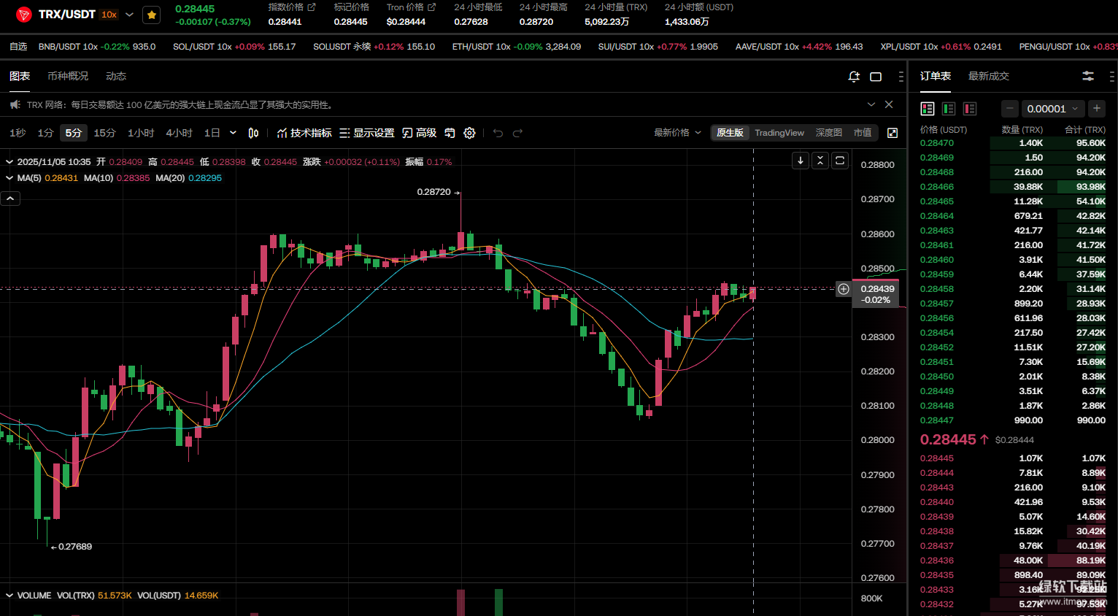Switch chart view to 深度图
Viewport: 1118px width, 616px height.
[x=828, y=133]
